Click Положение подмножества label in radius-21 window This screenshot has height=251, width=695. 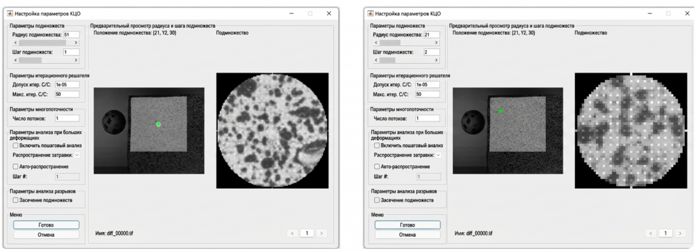coord(494,33)
